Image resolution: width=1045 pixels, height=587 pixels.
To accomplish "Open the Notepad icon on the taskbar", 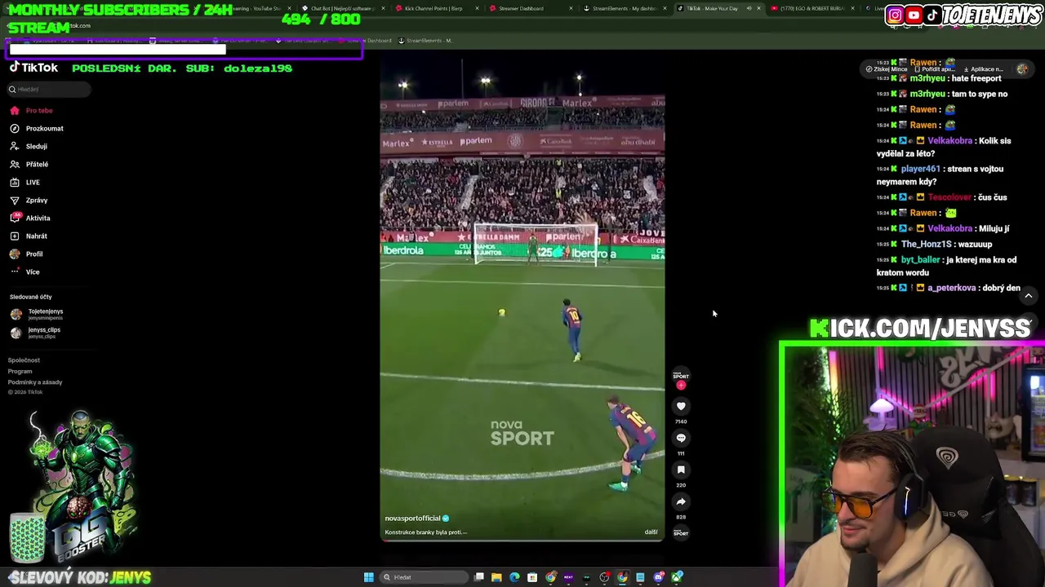I will 640,577.
